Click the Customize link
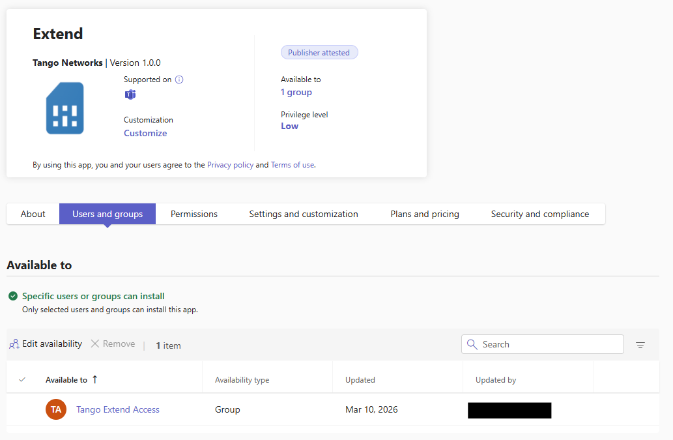 pyautogui.click(x=145, y=133)
